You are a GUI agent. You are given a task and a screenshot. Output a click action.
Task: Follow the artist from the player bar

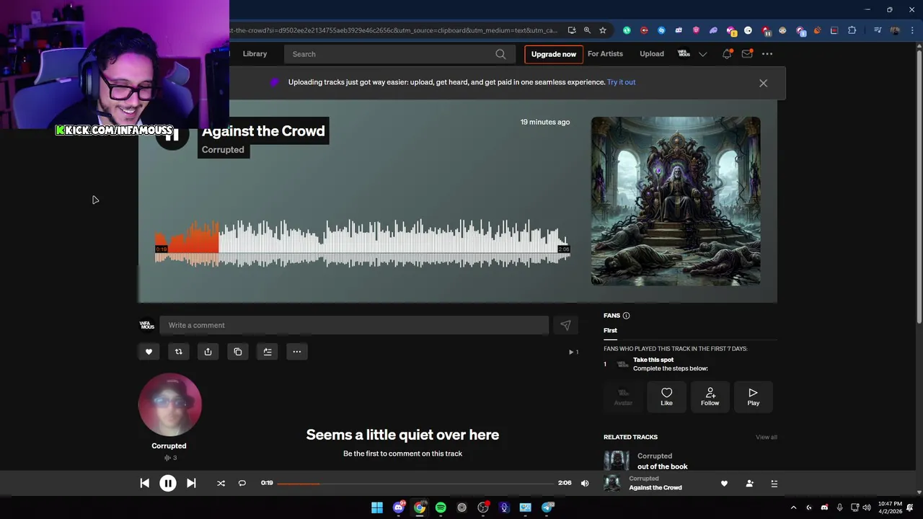(749, 484)
